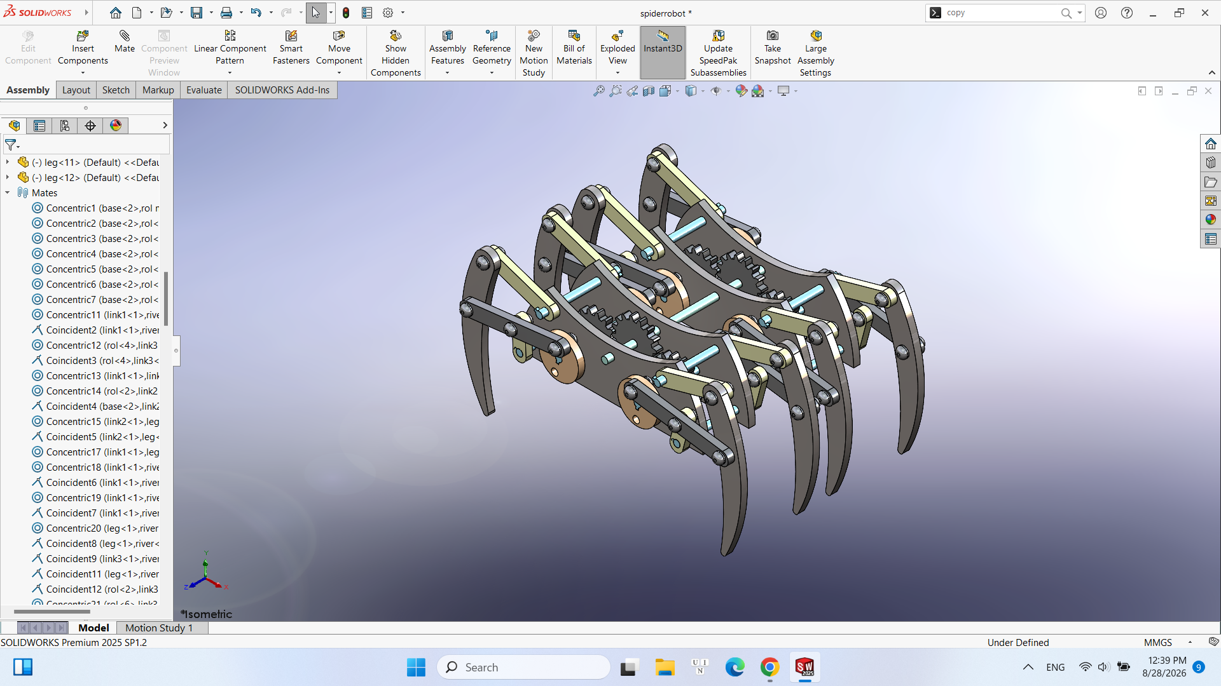The height and width of the screenshot is (686, 1221).
Task: Collapse the Mates folder
Action: [x=8, y=192]
